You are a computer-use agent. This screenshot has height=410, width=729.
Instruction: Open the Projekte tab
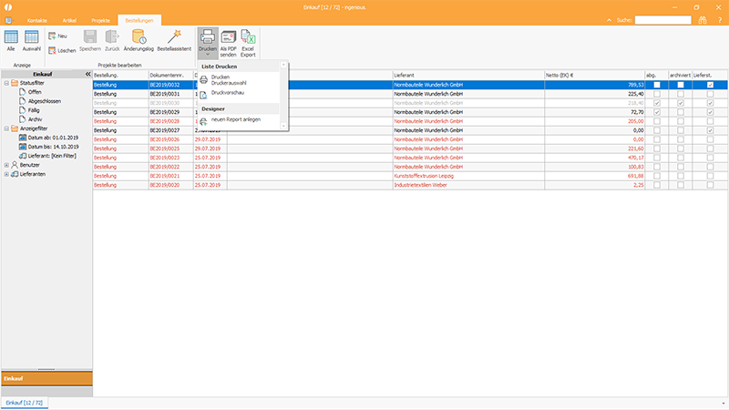[100, 20]
